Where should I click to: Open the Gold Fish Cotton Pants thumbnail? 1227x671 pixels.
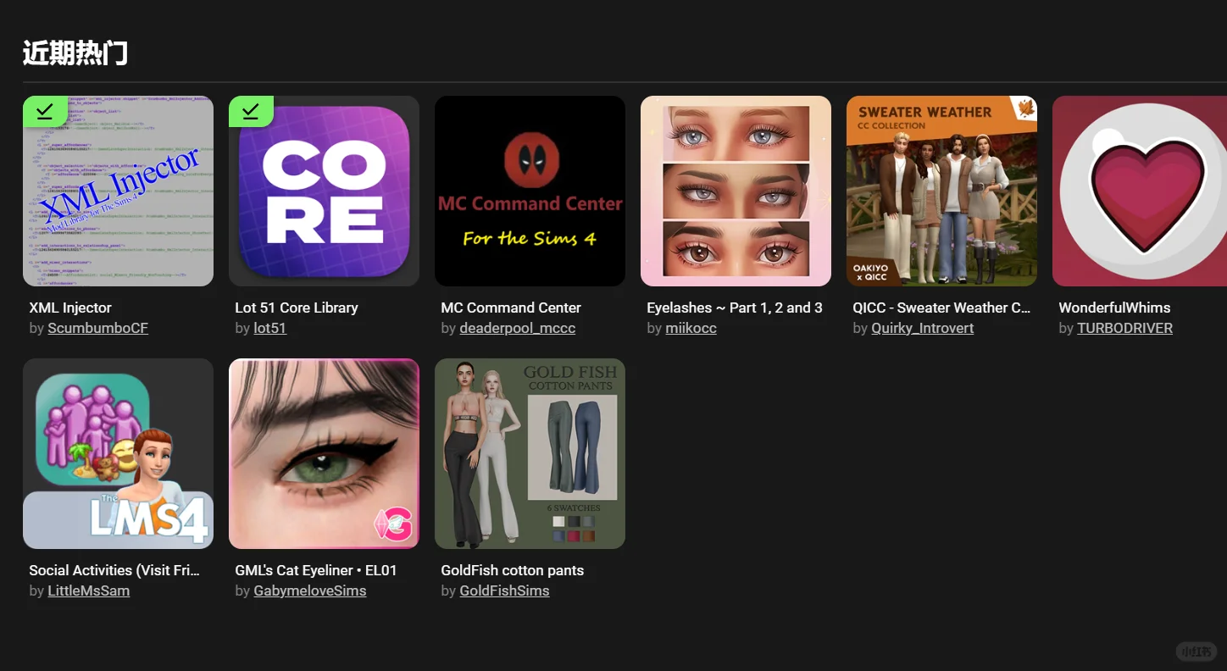pyautogui.click(x=530, y=453)
